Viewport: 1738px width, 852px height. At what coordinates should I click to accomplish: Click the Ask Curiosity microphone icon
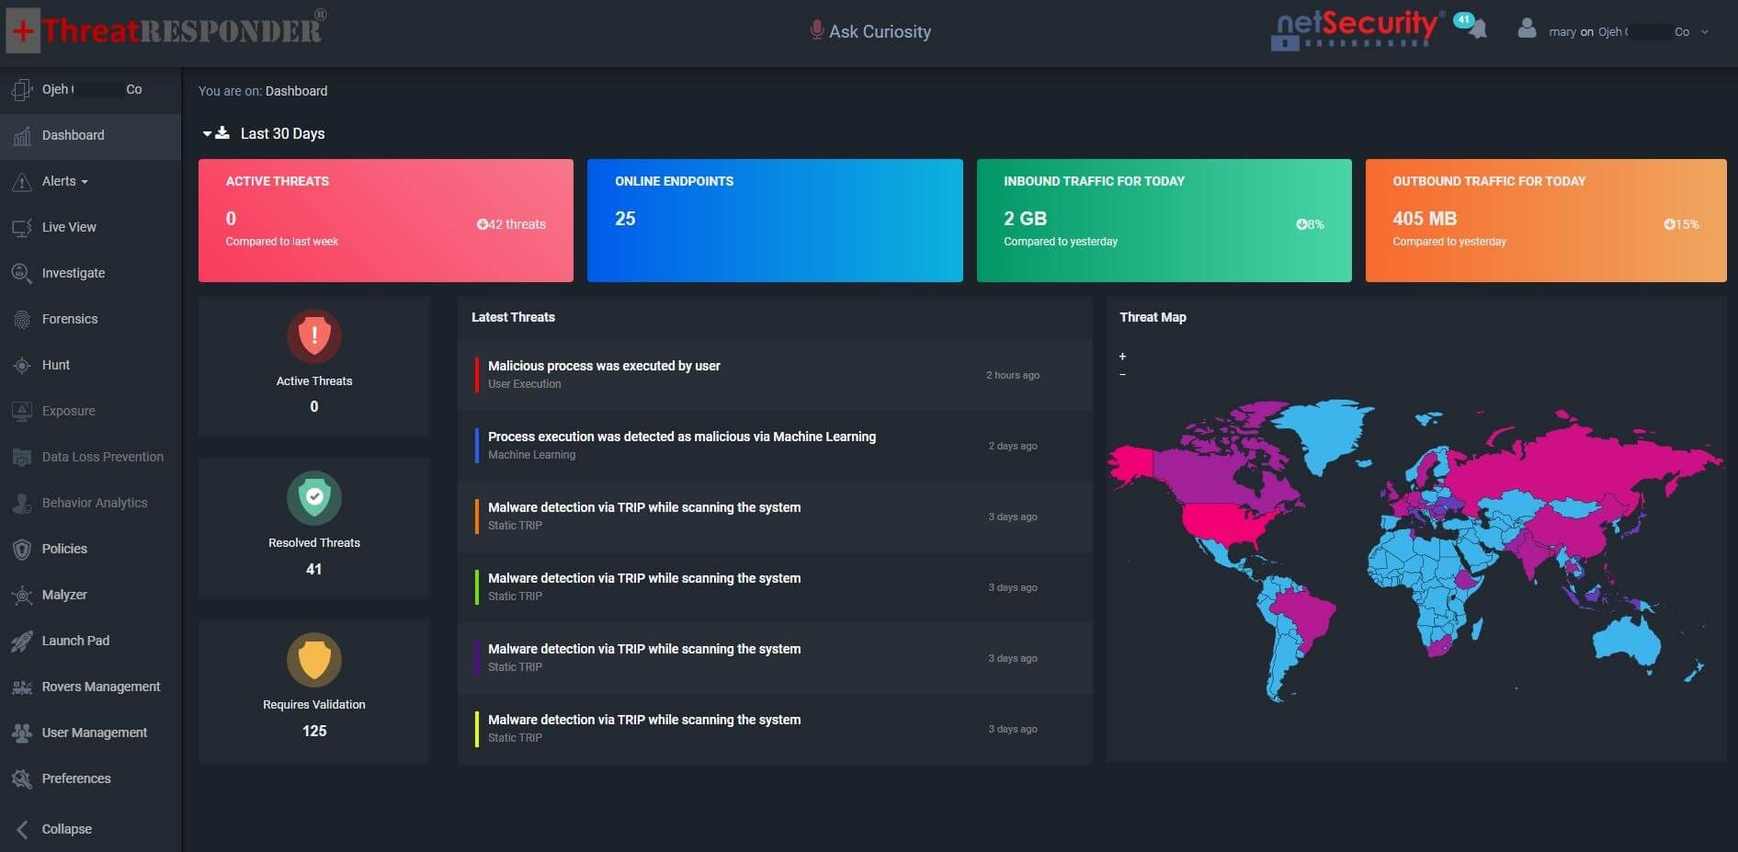click(x=815, y=30)
